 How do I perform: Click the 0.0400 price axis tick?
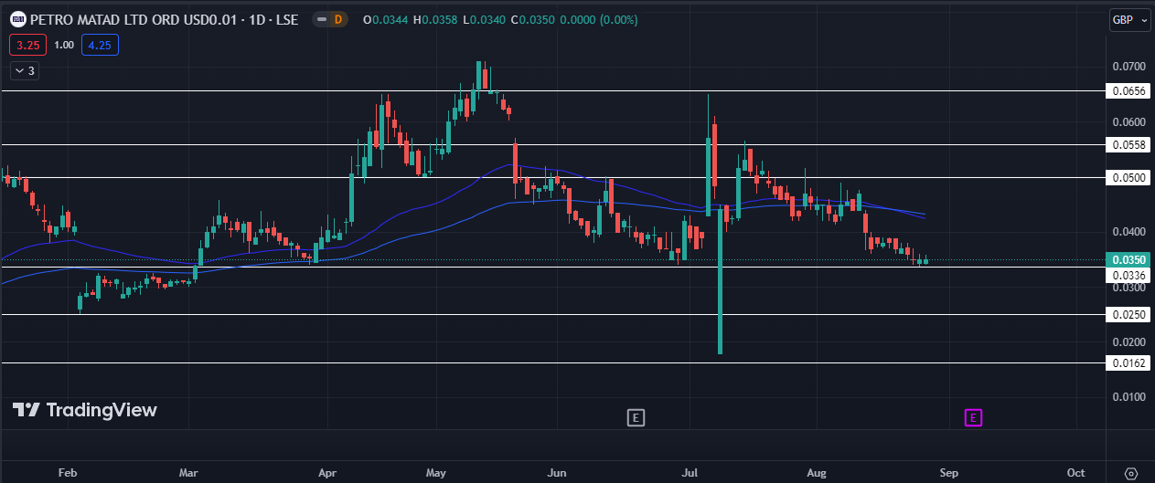[x=1129, y=232]
